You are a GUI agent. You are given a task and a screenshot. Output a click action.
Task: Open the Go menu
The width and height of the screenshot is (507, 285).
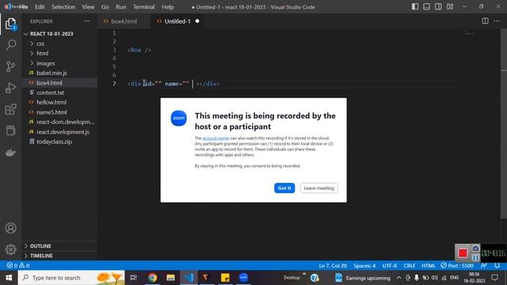(x=105, y=7)
